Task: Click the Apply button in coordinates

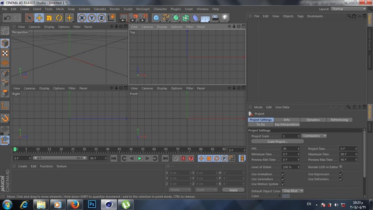Action: click(x=233, y=190)
